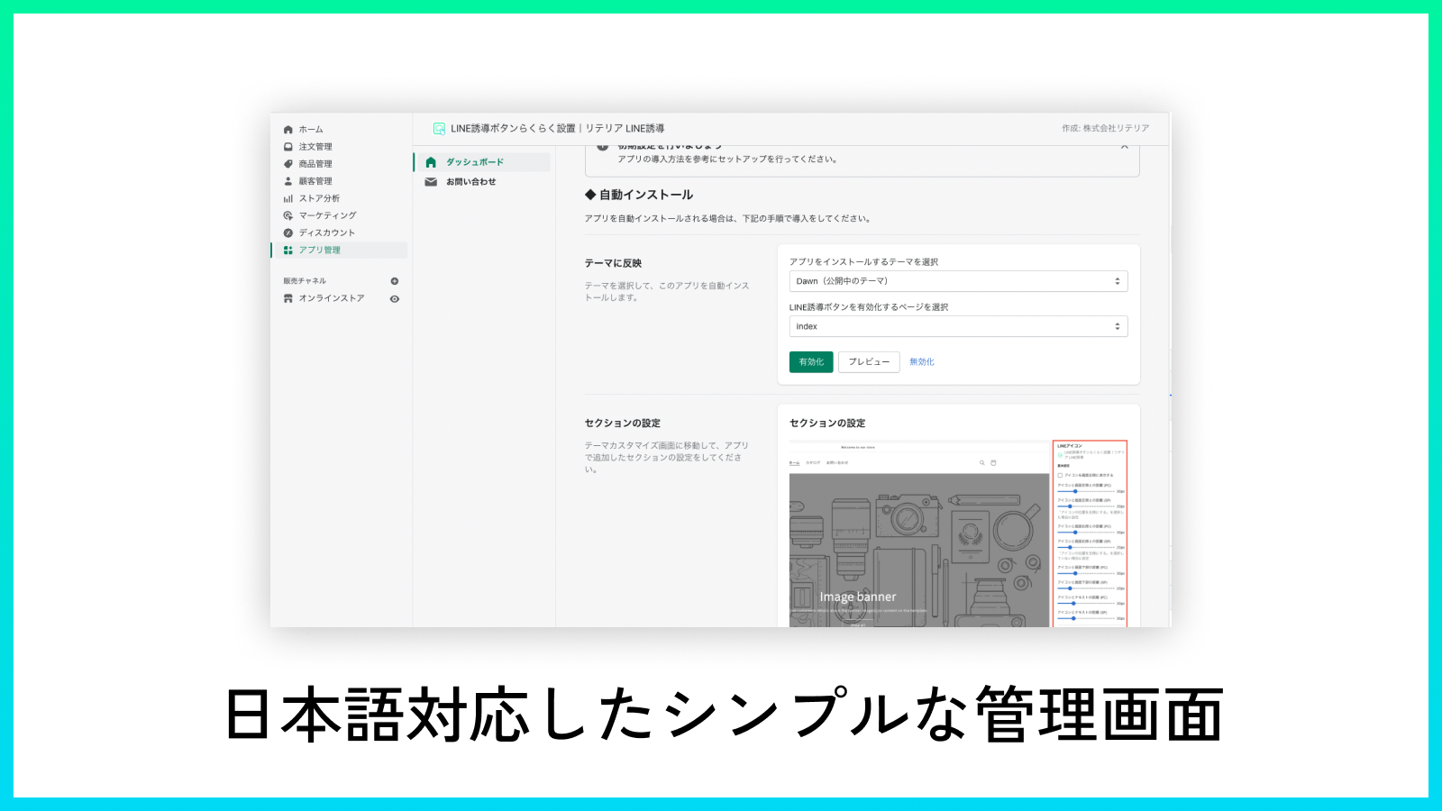Add a sales channel with the plus icon
This screenshot has width=1442, height=811.
click(395, 281)
